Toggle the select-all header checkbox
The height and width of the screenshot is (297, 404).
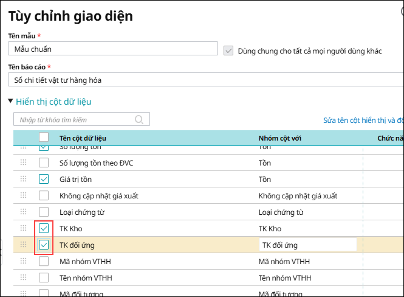[44, 138]
